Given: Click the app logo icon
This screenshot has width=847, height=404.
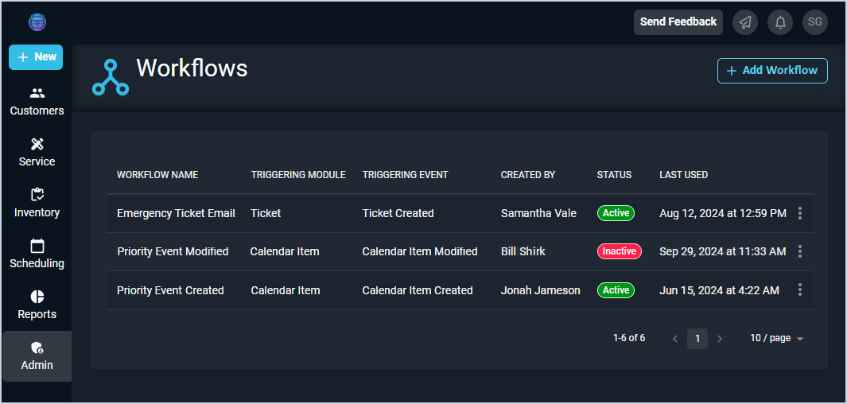Looking at the screenshot, I should click(37, 22).
